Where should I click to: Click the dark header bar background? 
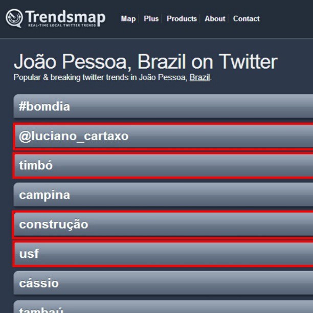point(285,19)
